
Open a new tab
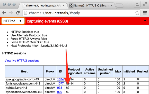coord(120,6)
